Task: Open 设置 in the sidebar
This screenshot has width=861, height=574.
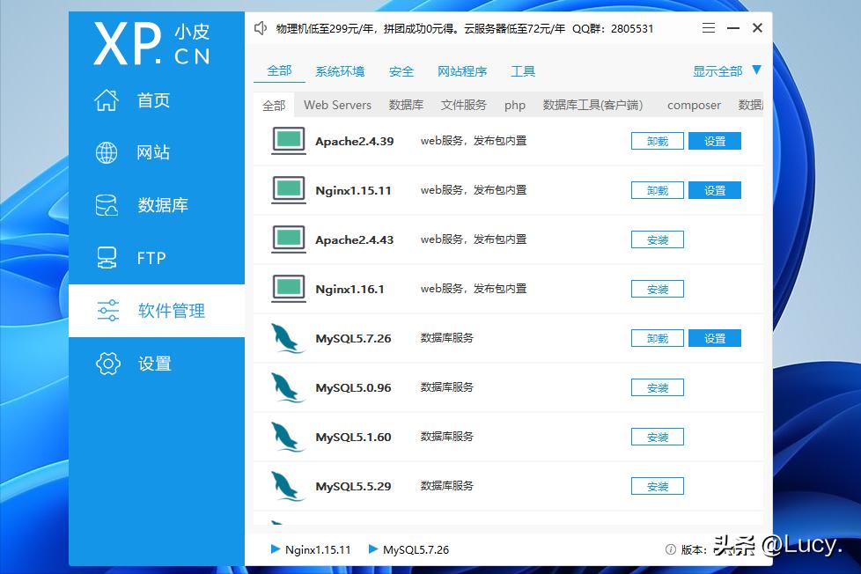Action: (157, 363)
